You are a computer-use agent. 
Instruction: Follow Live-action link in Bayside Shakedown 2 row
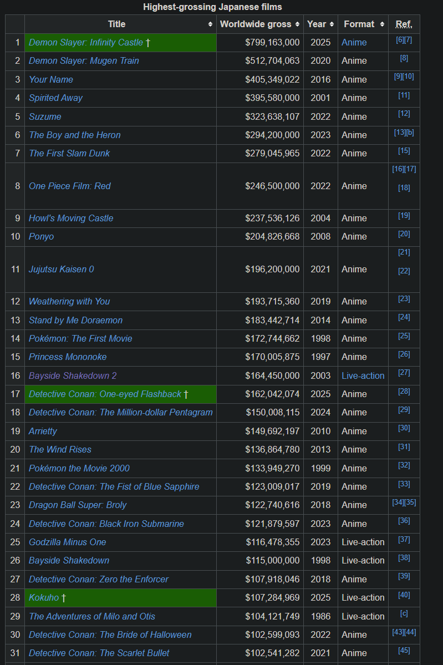click(x=363, y=375)
